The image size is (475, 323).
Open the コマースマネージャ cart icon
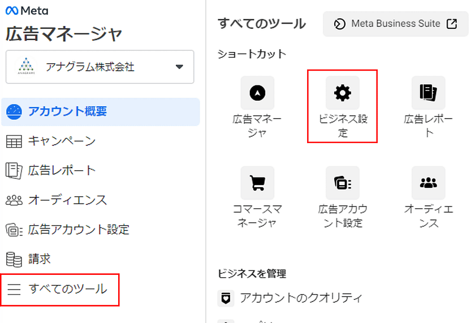click(x=257, y=182)
